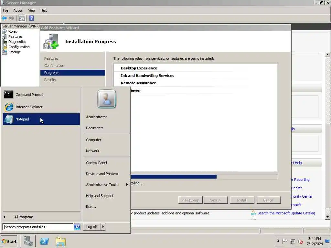Open Devices and Printers
This screenshot has width=331, height=248.
102,174
